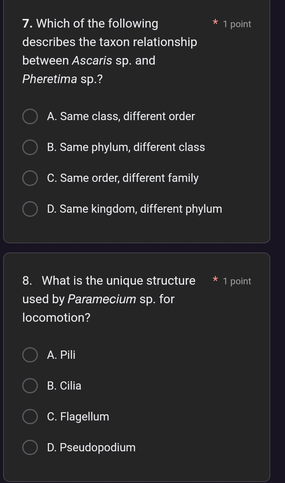Click the 'C. Flagellum' option text

[x=78, y=416]
